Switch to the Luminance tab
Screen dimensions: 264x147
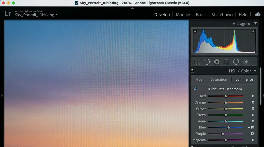[244, 79]
